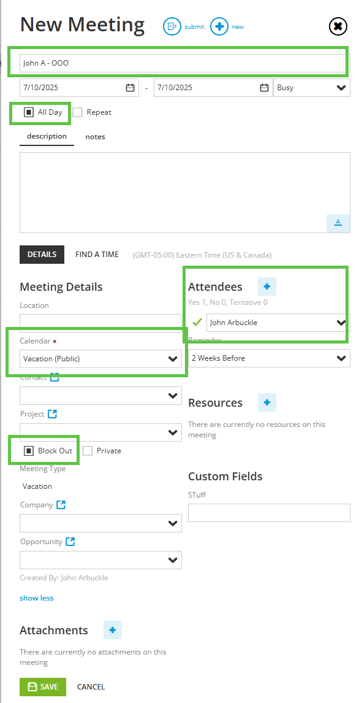Toggle the All Day checkbox

coord(29,112)
